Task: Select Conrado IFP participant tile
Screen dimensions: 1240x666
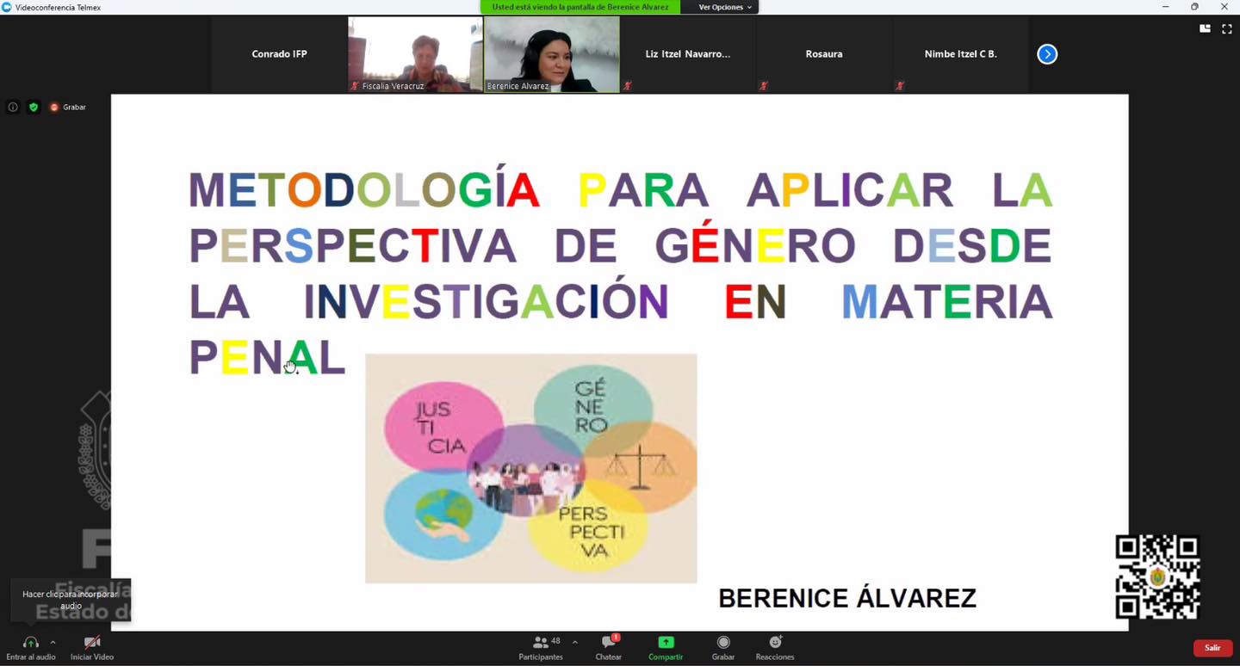Action: 279,54
